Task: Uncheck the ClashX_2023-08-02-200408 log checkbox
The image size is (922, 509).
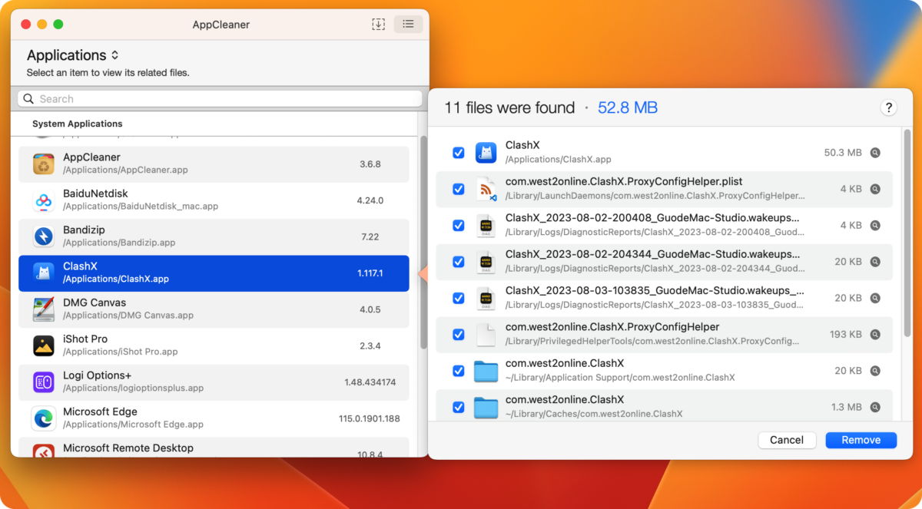Action: (459, 226)
